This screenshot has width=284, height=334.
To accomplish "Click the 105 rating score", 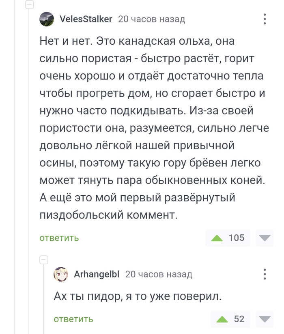I will [x=237, y=238].
